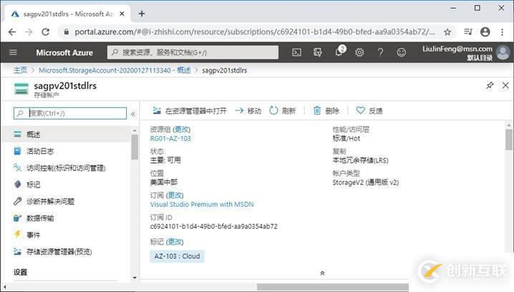
Task: Click 更改 next to 标记 label
Action: (x=175, y=242)
